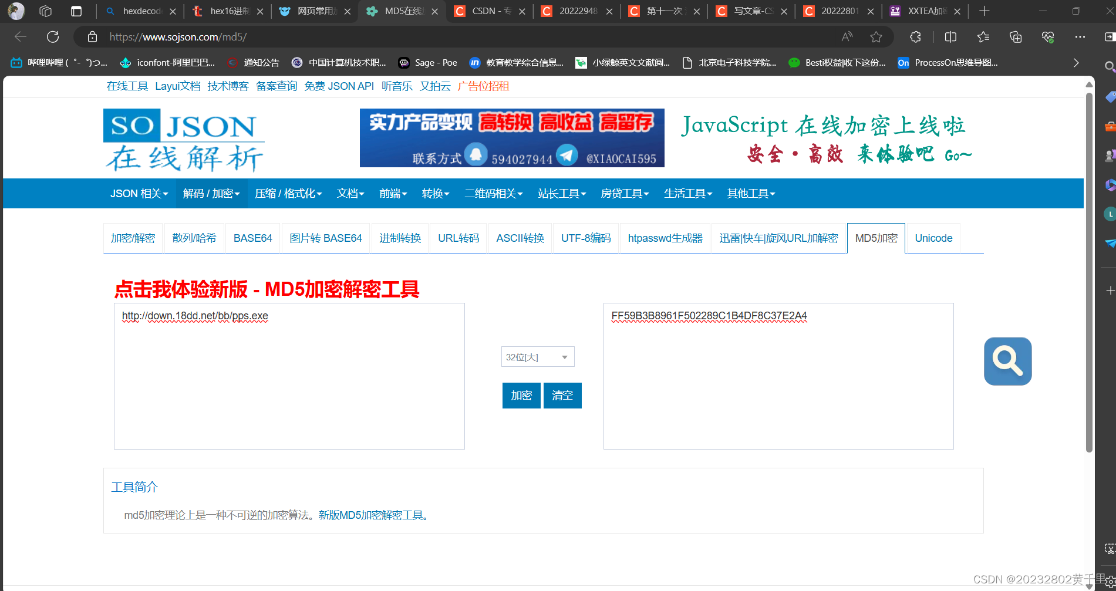
Task: Close the XXTEA tab
Action: tap(957, 11)
